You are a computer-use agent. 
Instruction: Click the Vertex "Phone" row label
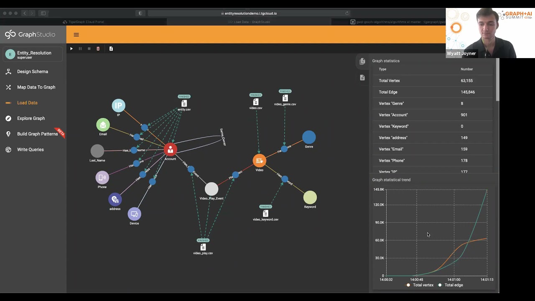point(392,161)
